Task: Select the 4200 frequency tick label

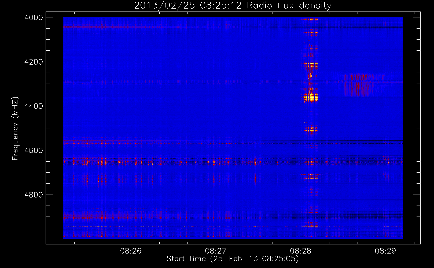Action: point(34,62)
